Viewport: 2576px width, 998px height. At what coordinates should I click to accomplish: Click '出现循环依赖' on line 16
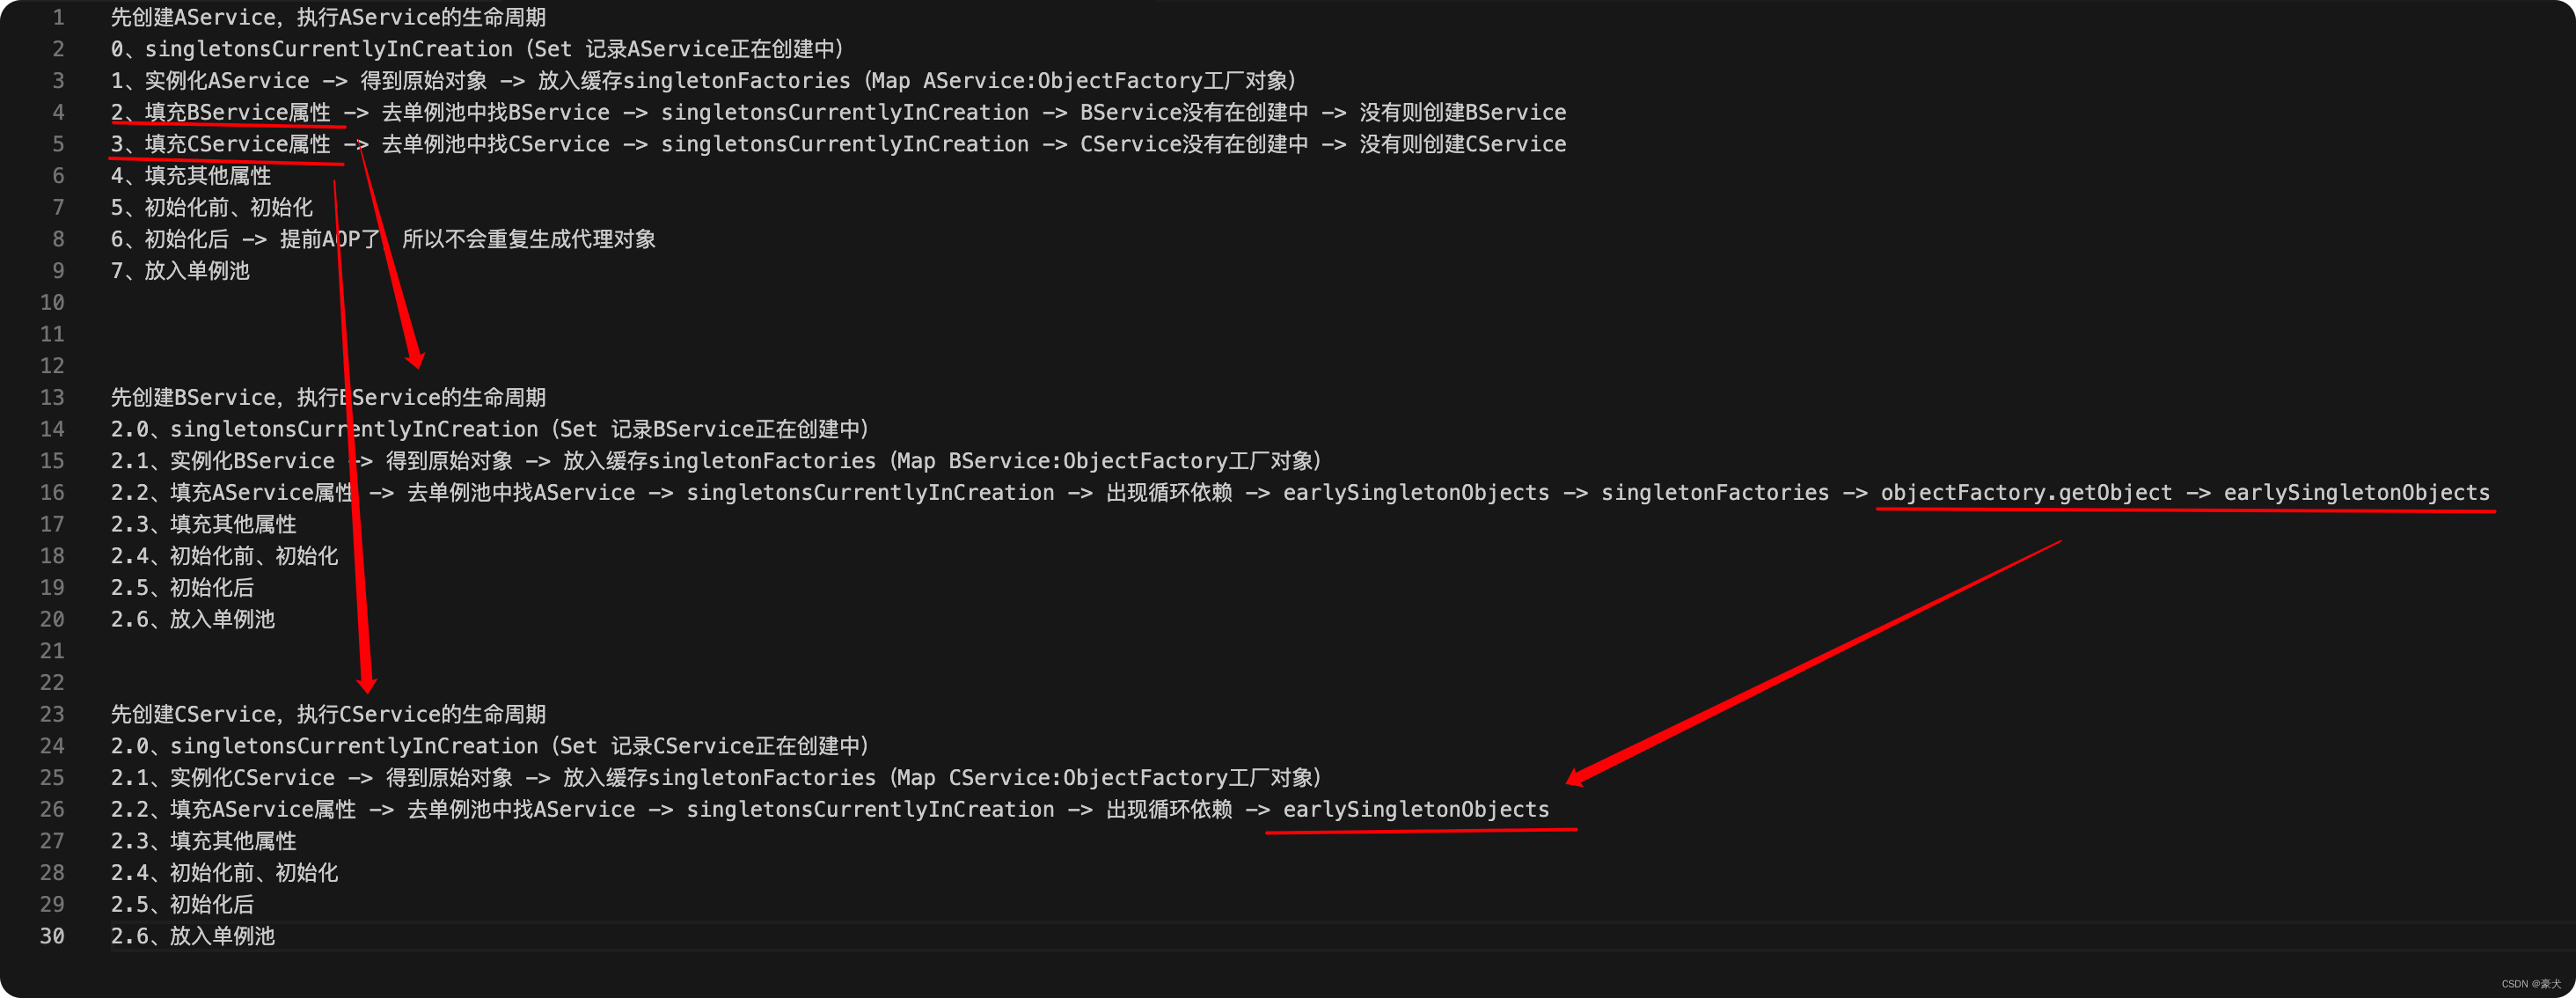click(1168, 492)
